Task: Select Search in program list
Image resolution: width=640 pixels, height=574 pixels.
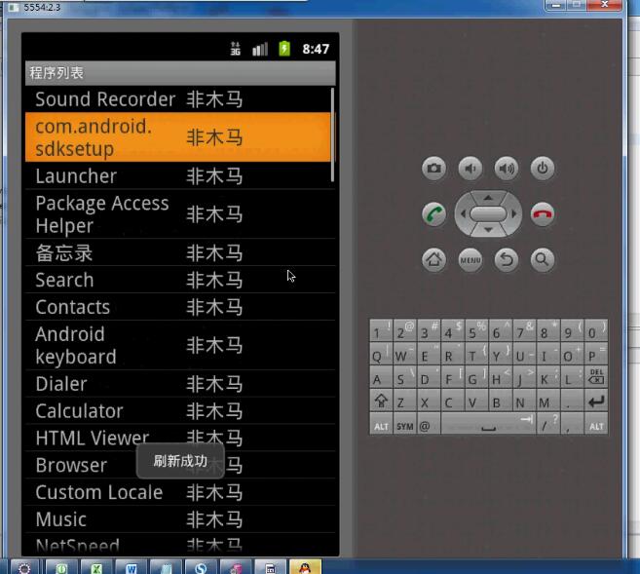Action: point(180,280)
